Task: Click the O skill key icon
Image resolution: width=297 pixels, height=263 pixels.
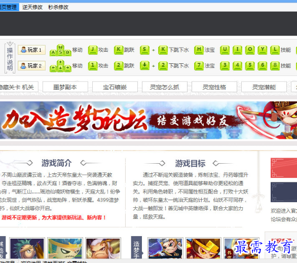Action: pyautogui.click(x=250, y=50)
